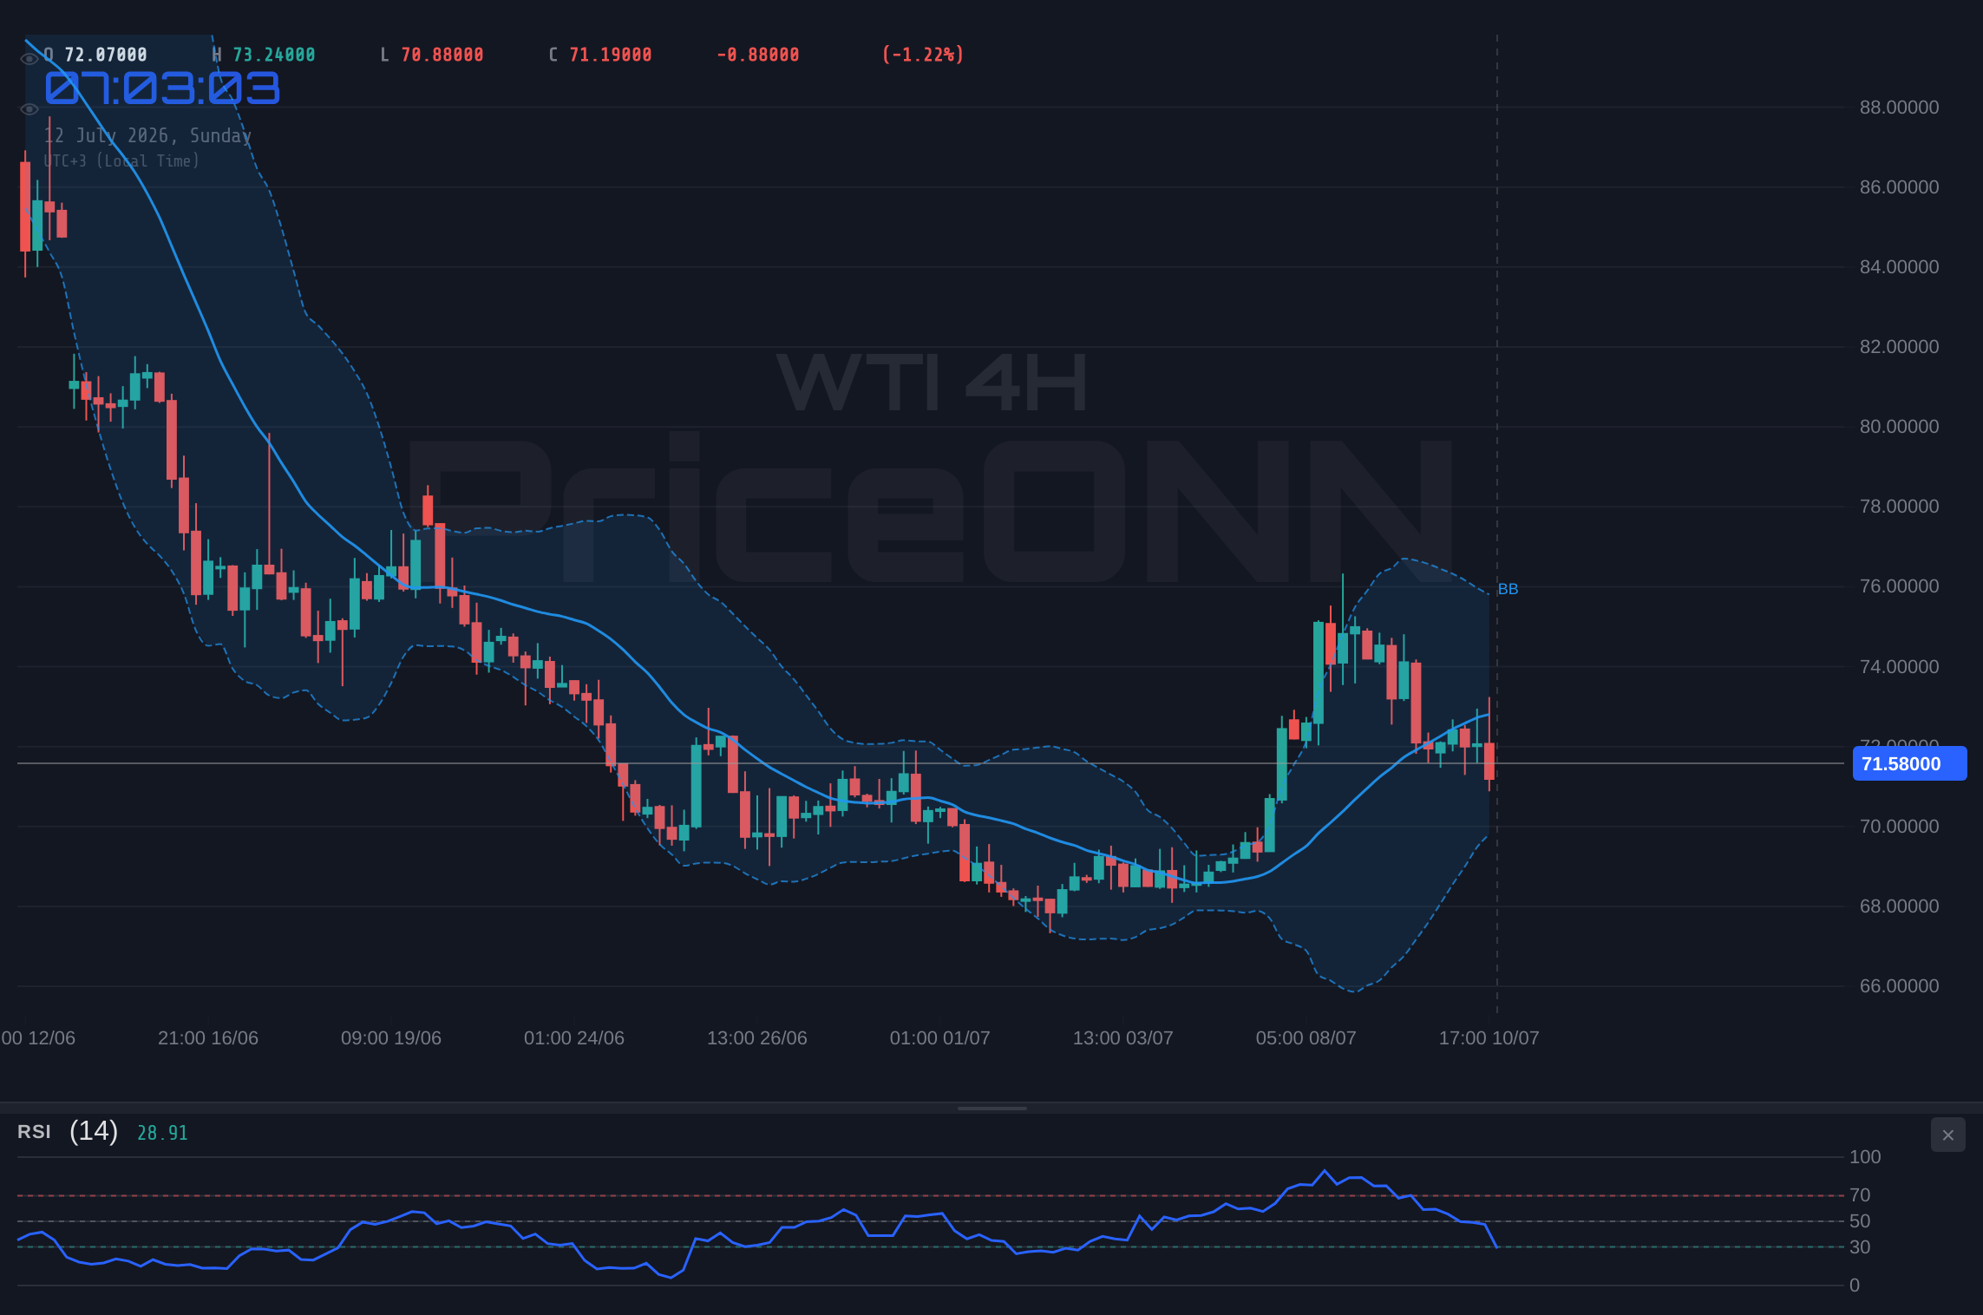Click the RSI scale label 30
Viewport: 1983px width, 1315px height.
pyautogui.click(x=1860, y=1247)
